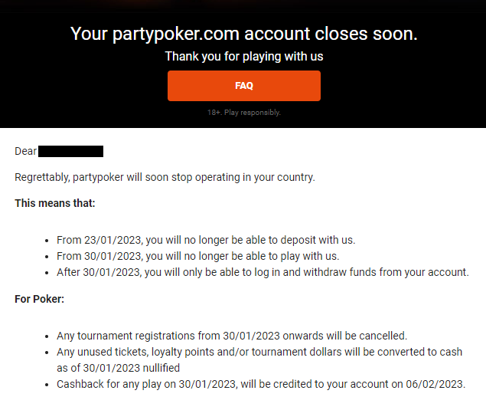The image size is (486, 397).
Task: Click the unused tickets and loyalty points line
Action: pyautogui.click(x=260, y=353)
